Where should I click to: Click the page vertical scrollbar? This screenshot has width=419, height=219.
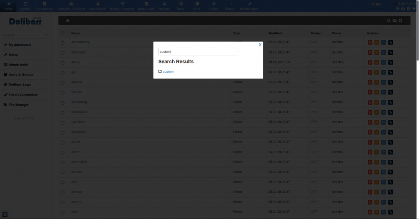click(417, 31)
